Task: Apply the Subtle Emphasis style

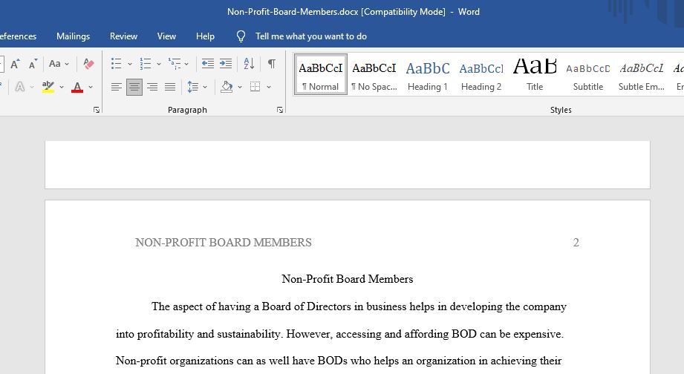Action: click(x=641, y=74)
